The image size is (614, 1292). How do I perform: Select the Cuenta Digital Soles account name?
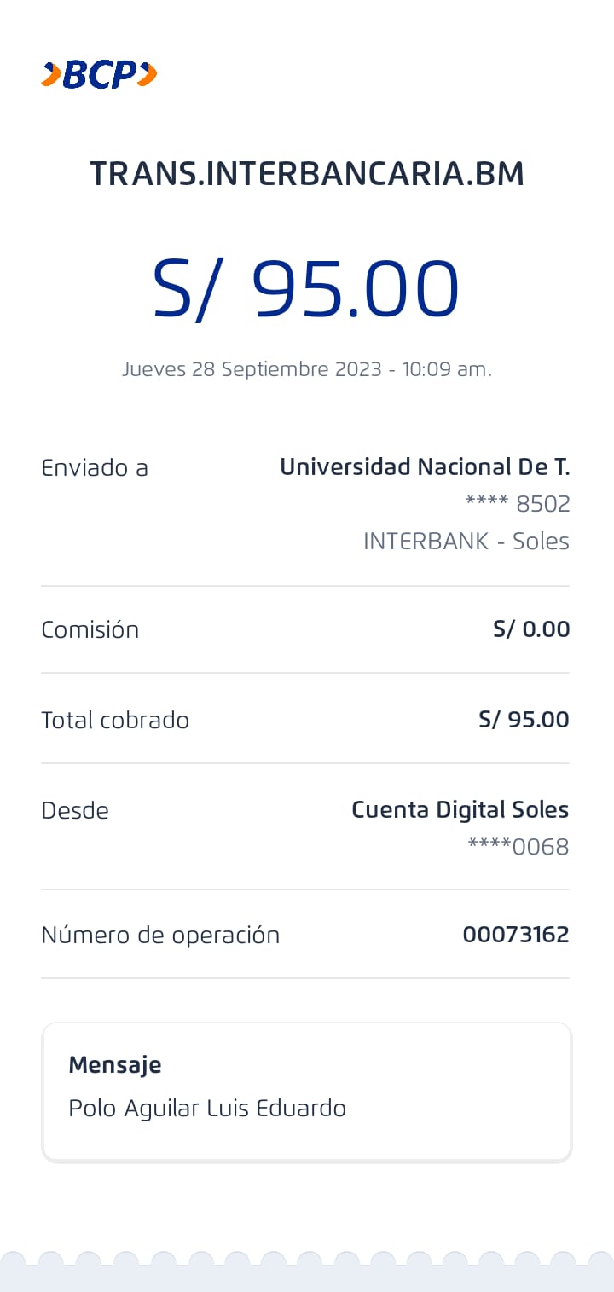pyautogui.click(x=460, y=809)
